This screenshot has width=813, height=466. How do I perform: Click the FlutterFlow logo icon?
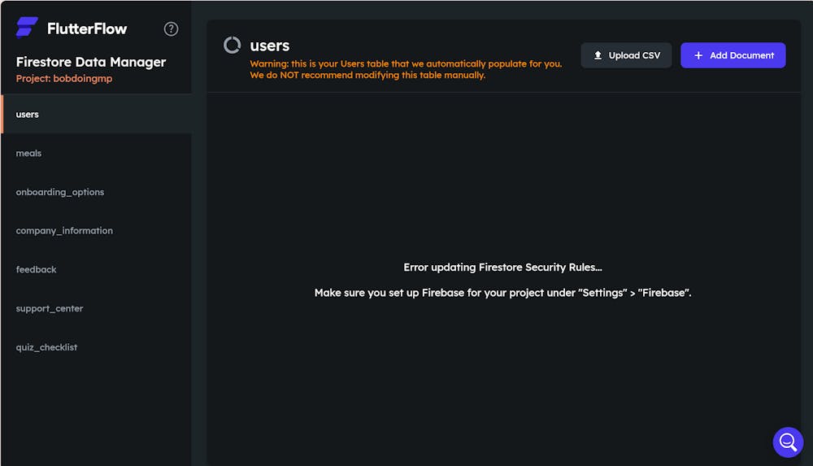pyautogui.click(x=27, y=28)
